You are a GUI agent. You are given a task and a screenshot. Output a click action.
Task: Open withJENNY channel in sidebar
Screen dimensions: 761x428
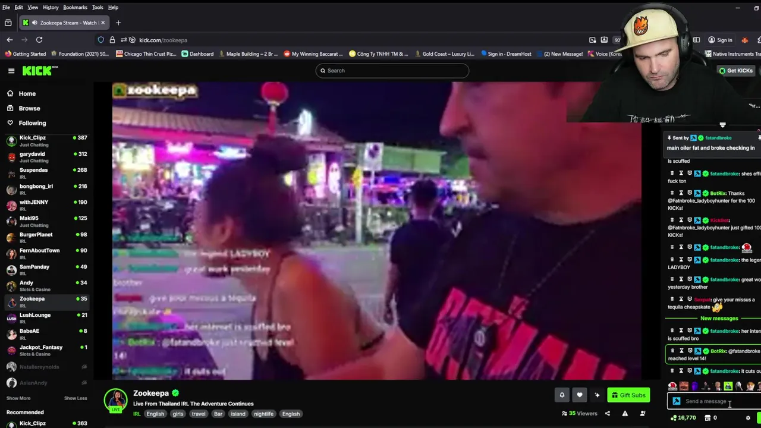(x=46, y=205)
